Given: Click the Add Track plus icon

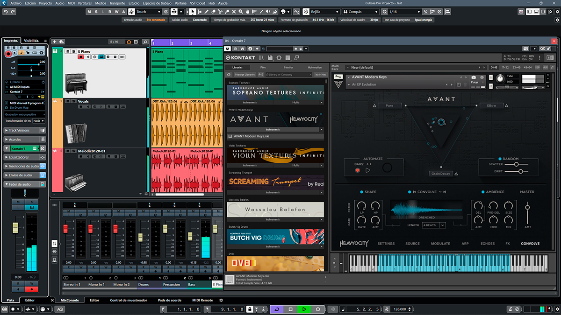Looking at the screenshot, I should click(55, 42).
